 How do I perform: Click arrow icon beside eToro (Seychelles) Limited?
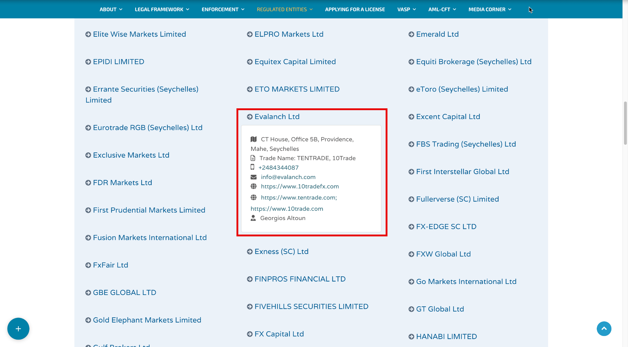click(412, 89)
